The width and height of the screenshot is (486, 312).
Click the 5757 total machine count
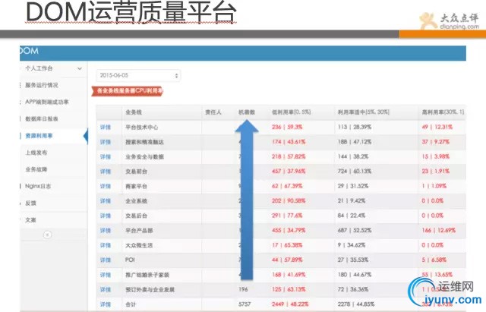[x=245, y=304]
